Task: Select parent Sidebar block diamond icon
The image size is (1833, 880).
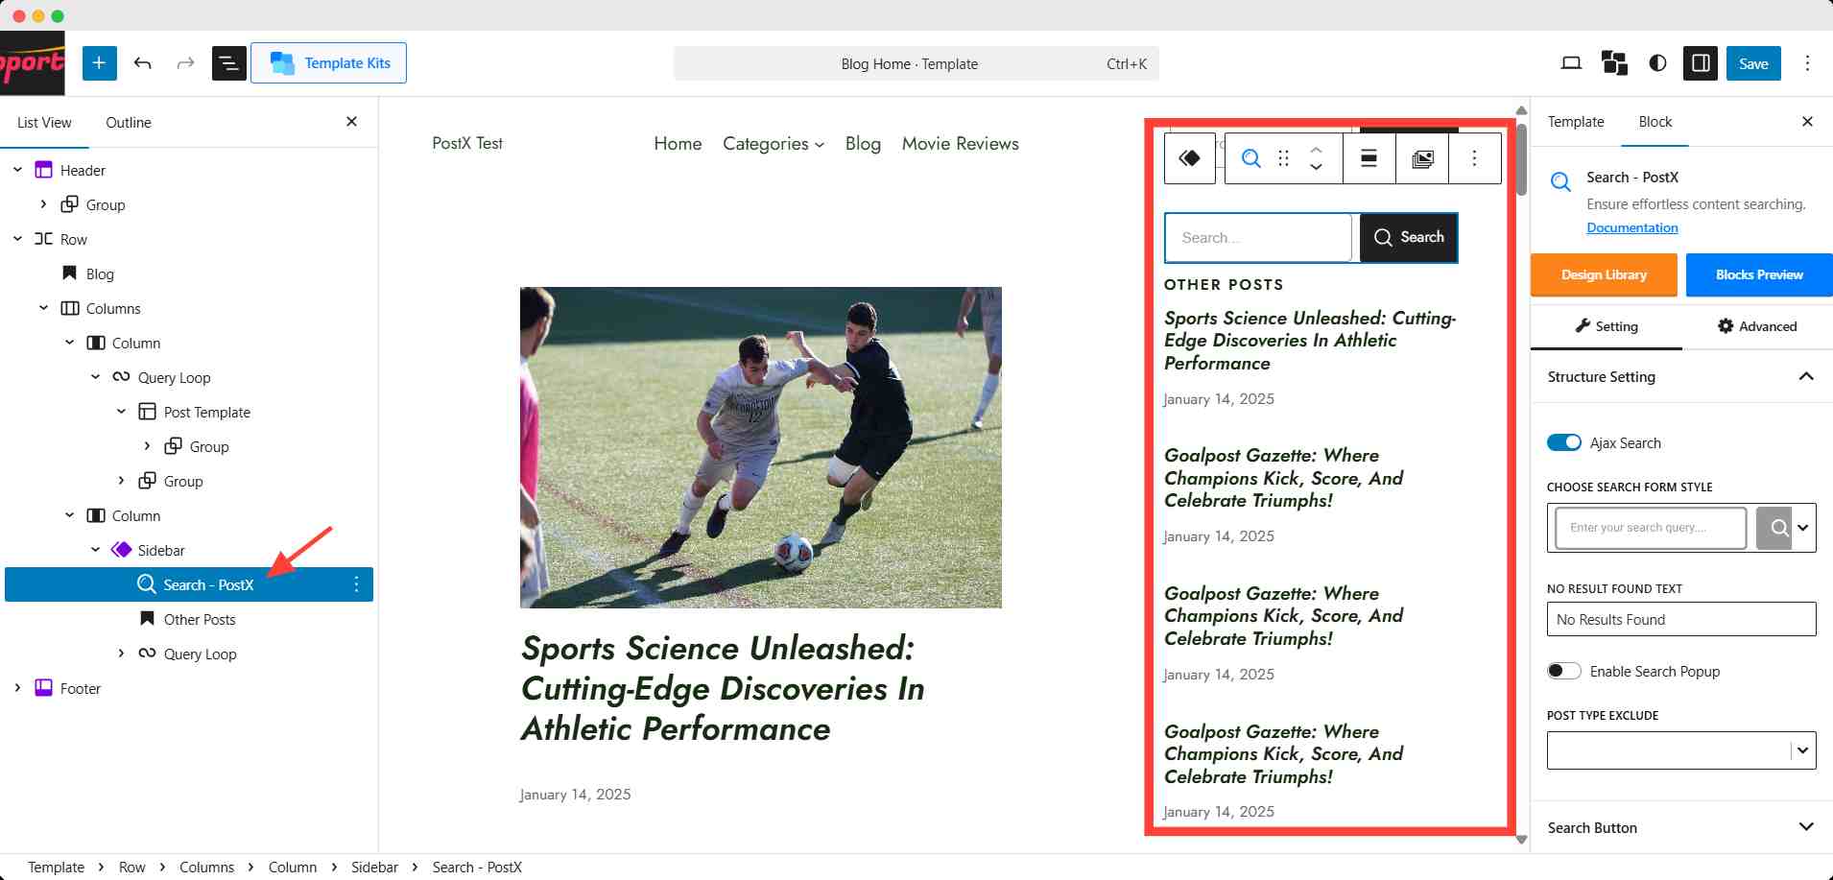Action: (x=1190, y=158)
